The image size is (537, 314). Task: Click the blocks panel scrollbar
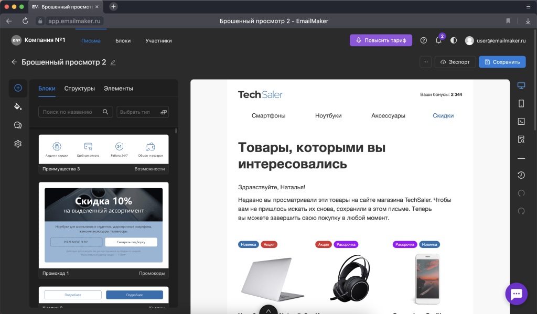176,131
